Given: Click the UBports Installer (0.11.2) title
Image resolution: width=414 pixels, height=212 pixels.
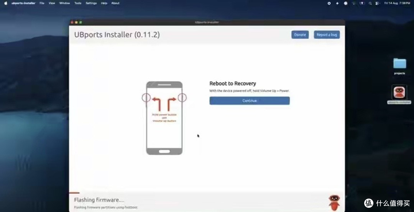Looking at the screenshot, I should (117, 34).
